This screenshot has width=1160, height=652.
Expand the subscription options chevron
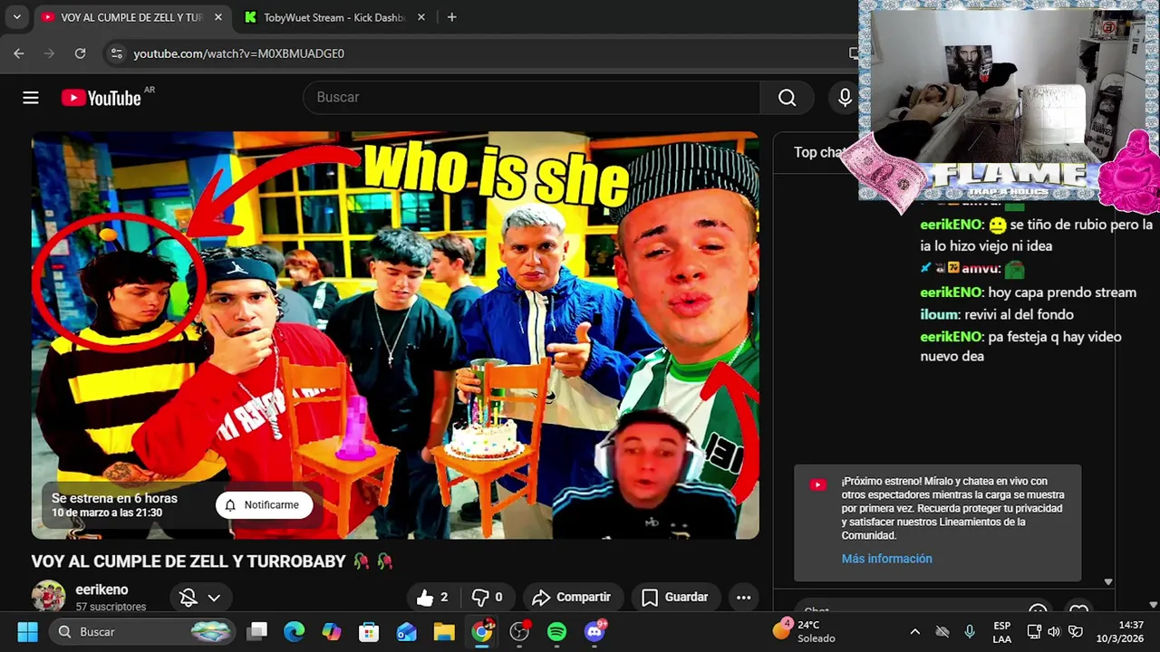pos(214,598)
